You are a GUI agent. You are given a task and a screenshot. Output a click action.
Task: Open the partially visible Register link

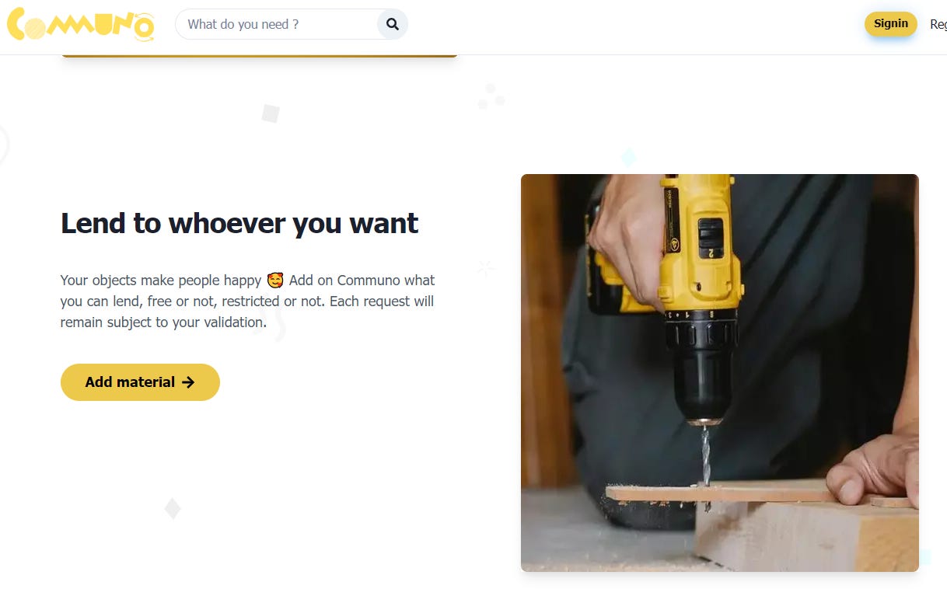tap(938, 25)
